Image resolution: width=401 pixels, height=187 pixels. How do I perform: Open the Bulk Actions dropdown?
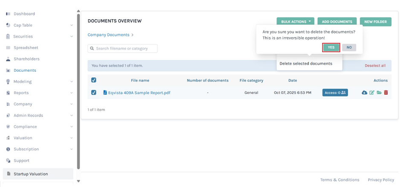point(295,21)
